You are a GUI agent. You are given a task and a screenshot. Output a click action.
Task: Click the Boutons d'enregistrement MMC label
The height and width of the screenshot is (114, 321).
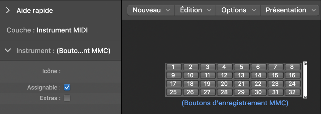(235, 103)
